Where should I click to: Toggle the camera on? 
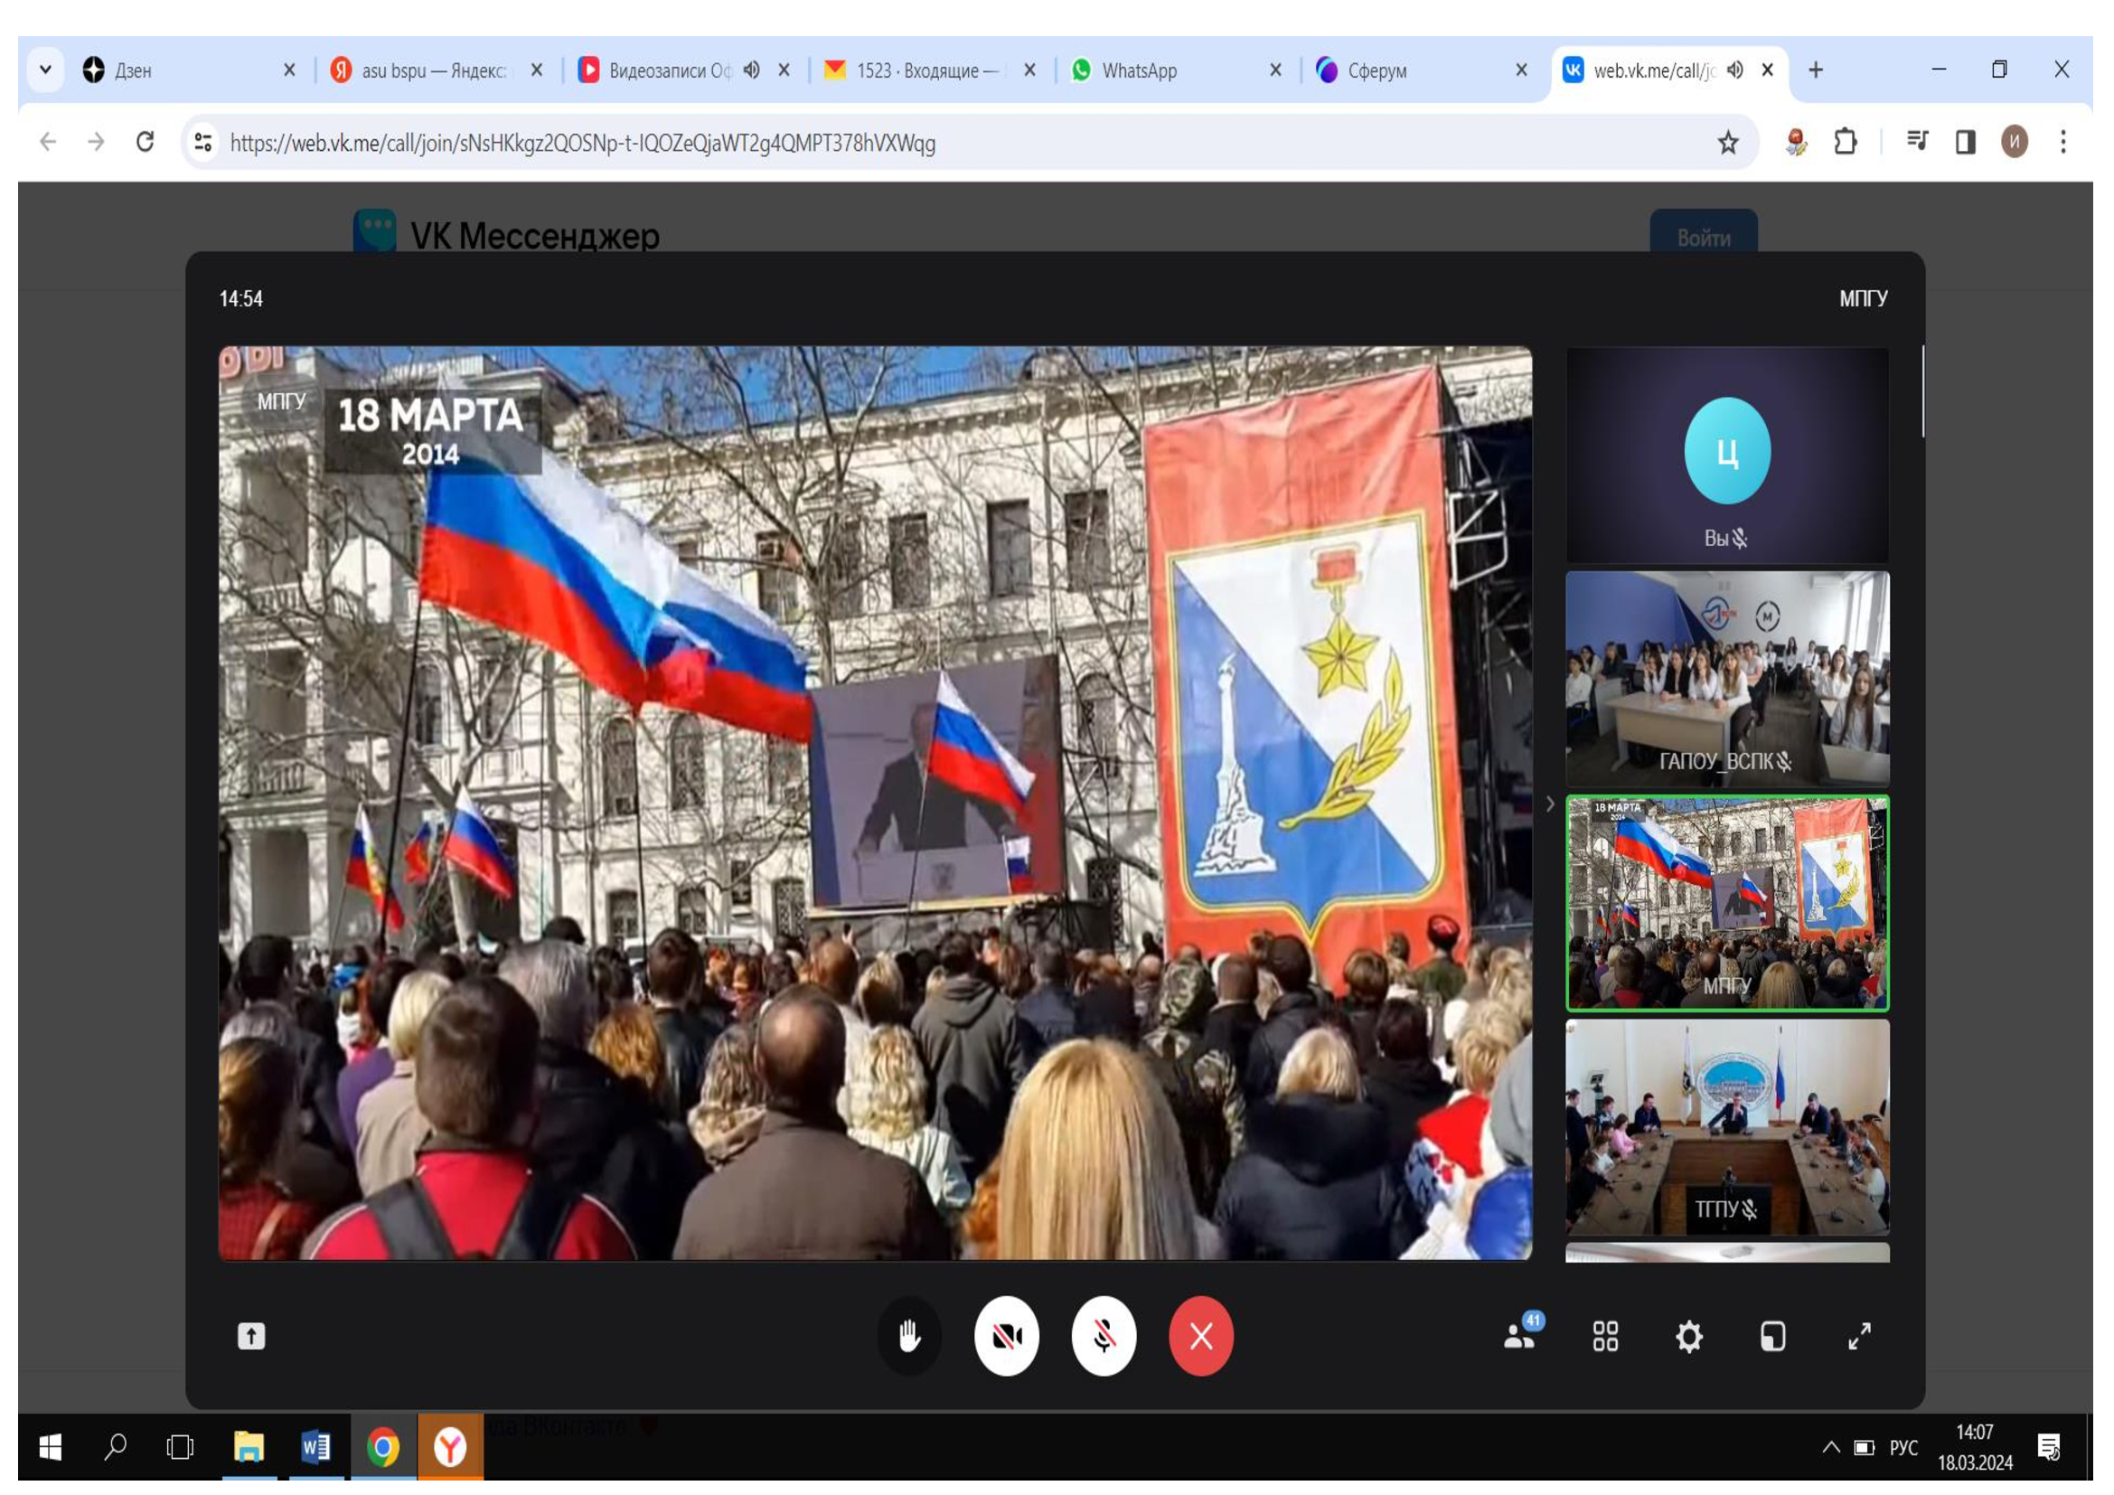pos(1006,1336)
